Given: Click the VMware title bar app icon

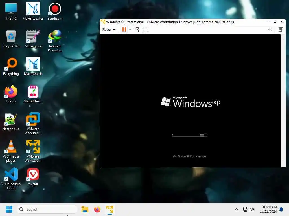Looking at the screenshot, I should [x=103, y=22].
